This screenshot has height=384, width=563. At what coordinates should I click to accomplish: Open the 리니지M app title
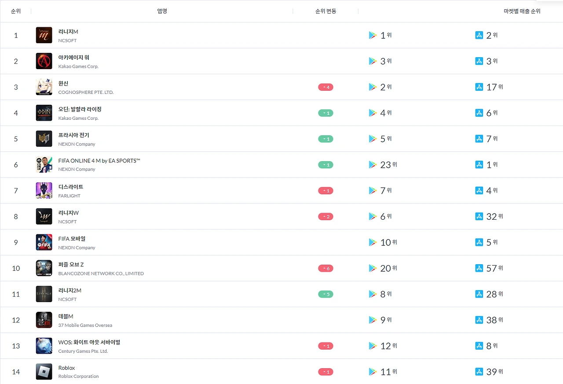pyautogui.click(x=68, y=32)
